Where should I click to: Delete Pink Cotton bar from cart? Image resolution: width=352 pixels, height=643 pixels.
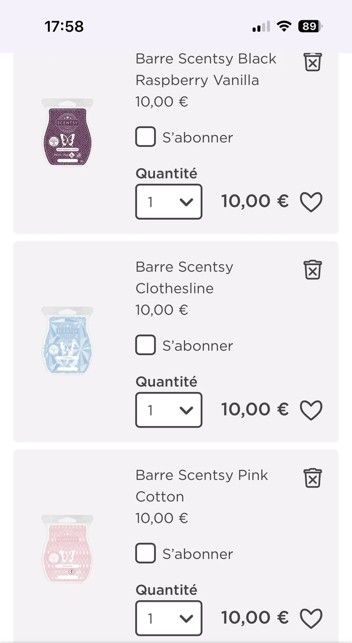[x=312, y=477]
